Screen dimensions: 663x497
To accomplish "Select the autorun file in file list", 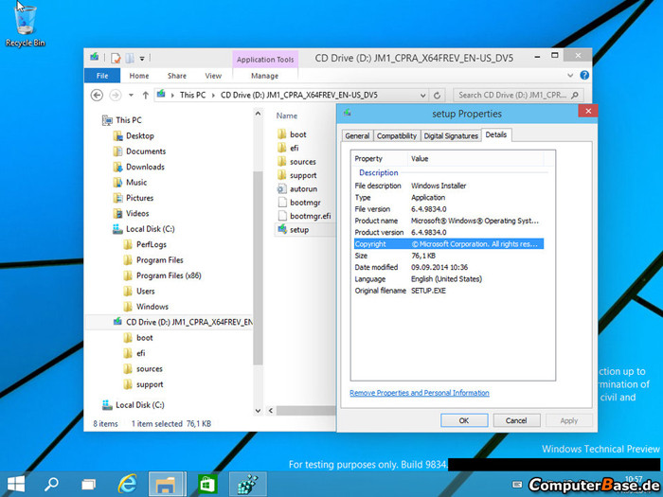I will coord(303,188).
